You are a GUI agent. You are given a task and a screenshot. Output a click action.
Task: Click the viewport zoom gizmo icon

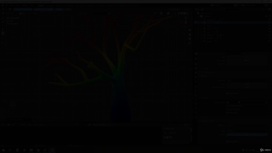tap(190, 30)
